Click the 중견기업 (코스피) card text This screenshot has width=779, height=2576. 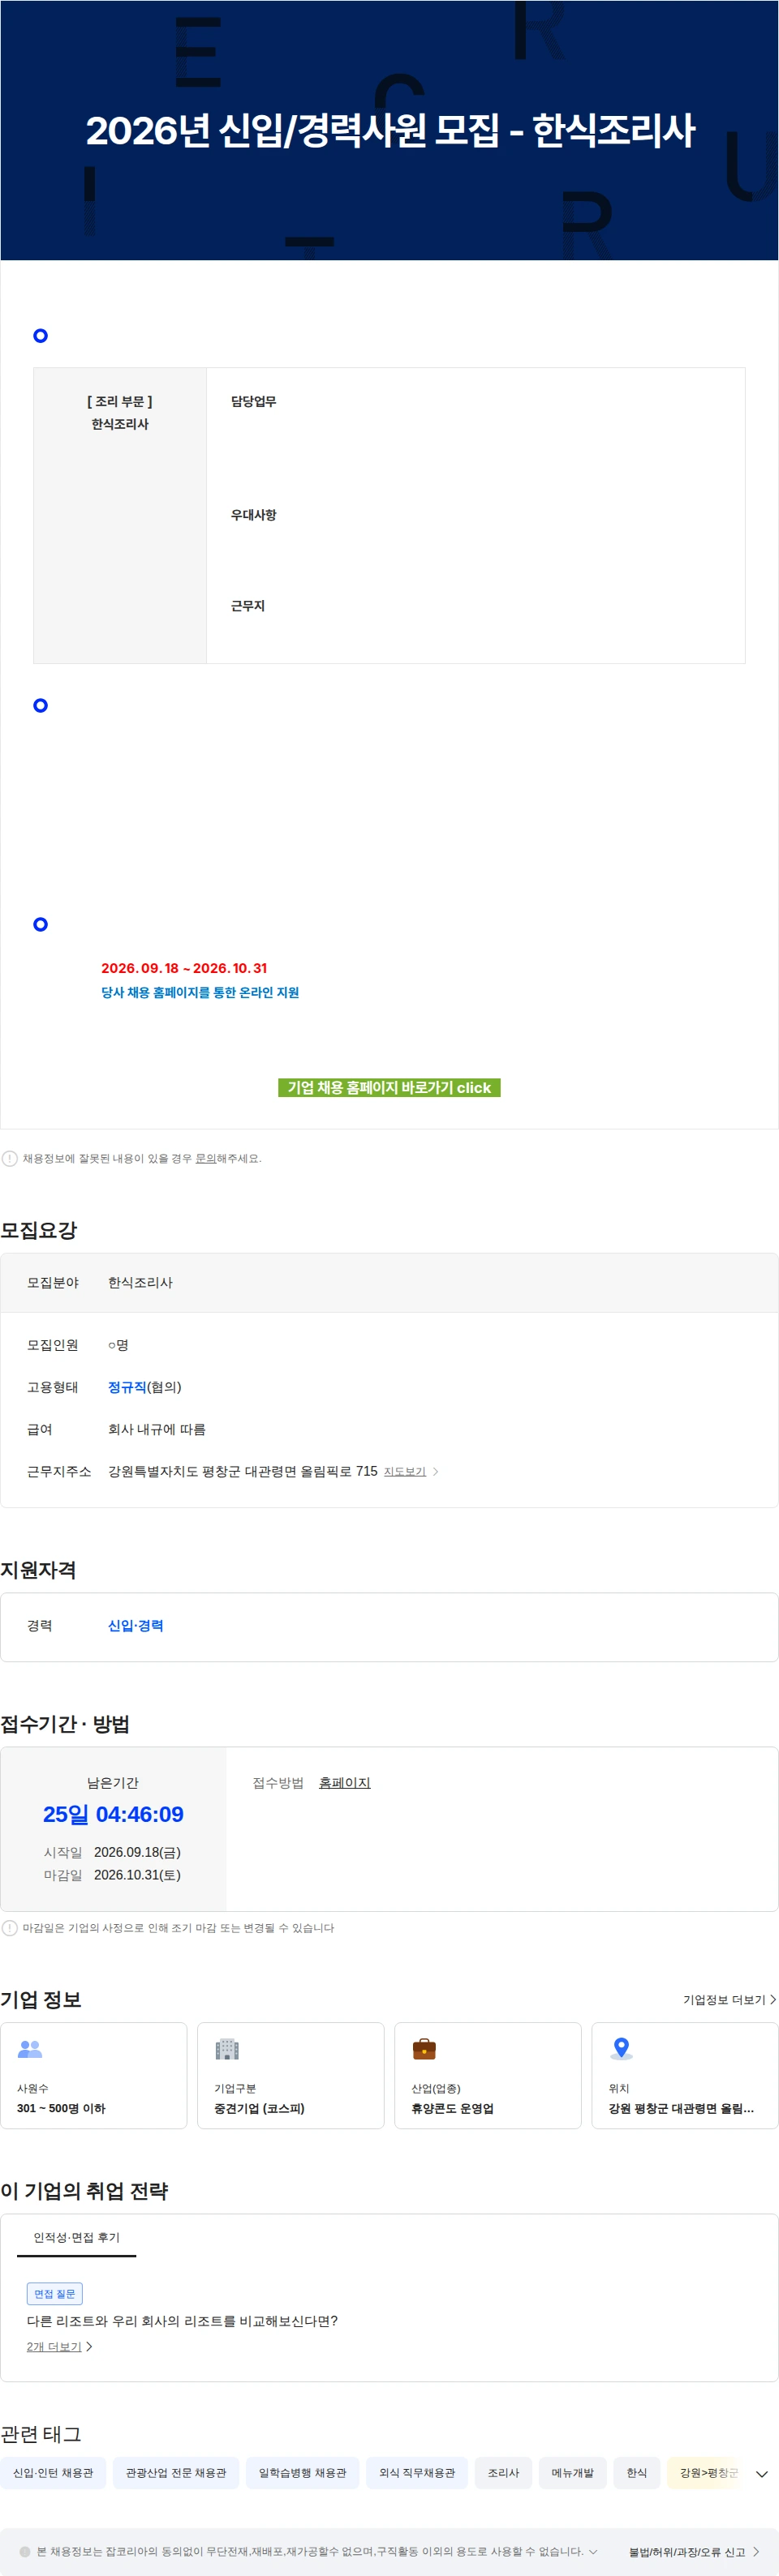[x=260, y=2107]
